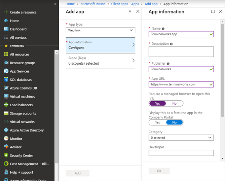Click the Virtual networks icon
225x181 pixels.
coord(6,121)
